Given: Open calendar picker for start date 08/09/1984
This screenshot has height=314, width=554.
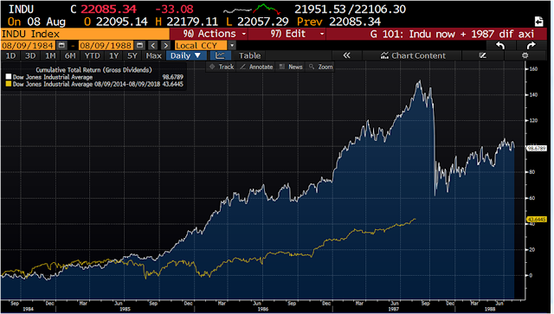Looking at the screenshot, I should point(61,46).
